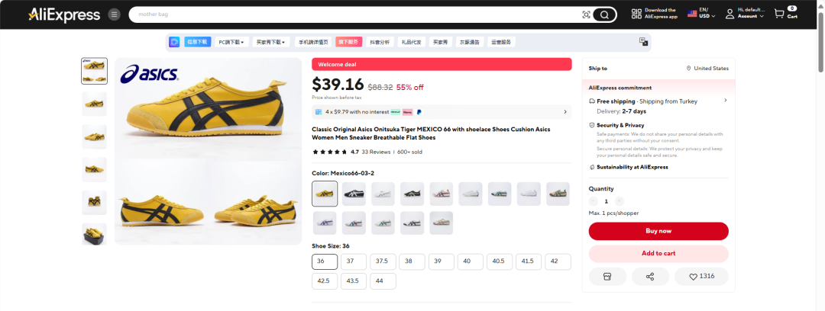Screen dimensions: 825x311
Task: Open the hamburger category menu
Action: pos(114,14)
